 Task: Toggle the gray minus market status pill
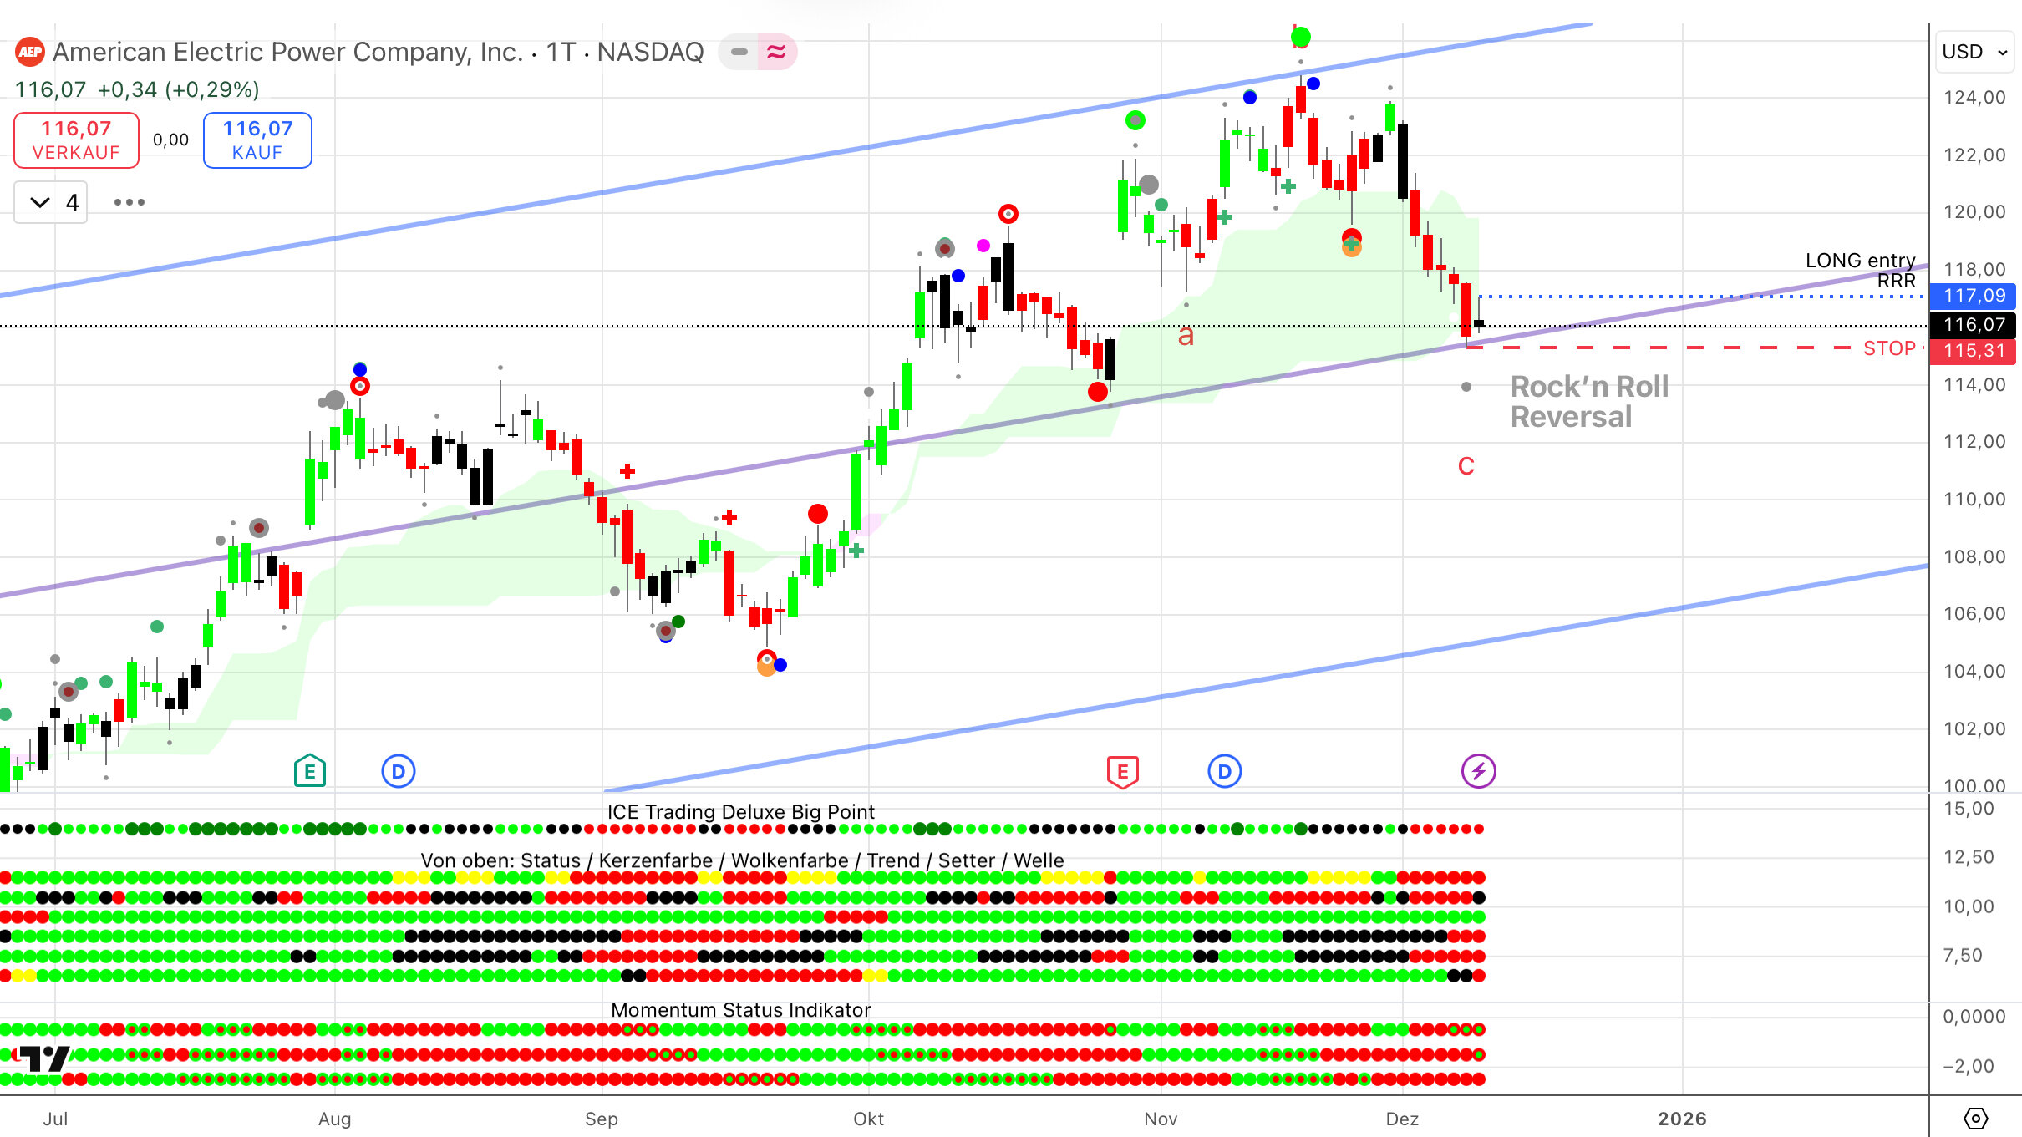739,52
